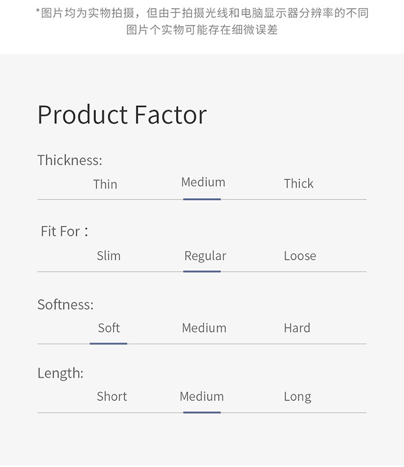This screenshot has height=467, width=404.
Task: Choose the Thick thickness option
Action: pos(298,183)
